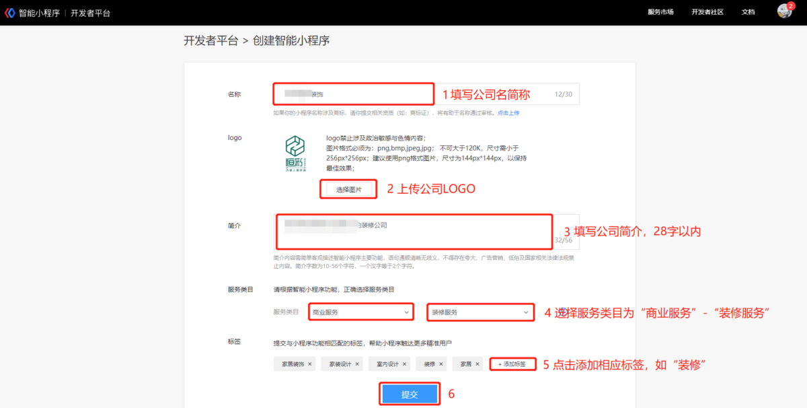Go to 开发者平台 breadcrumb
The height and width of the screenshot is (408, 807).
tap(211, 40)
